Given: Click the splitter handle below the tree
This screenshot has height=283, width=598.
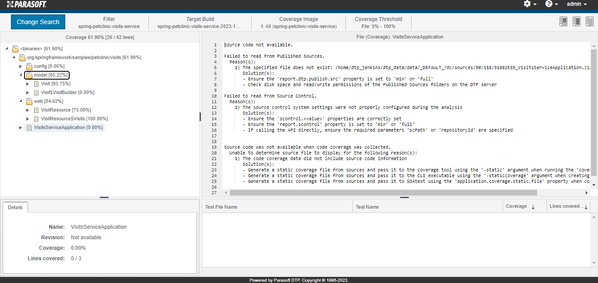Looking at the screenshot, I should coord(104,198).
